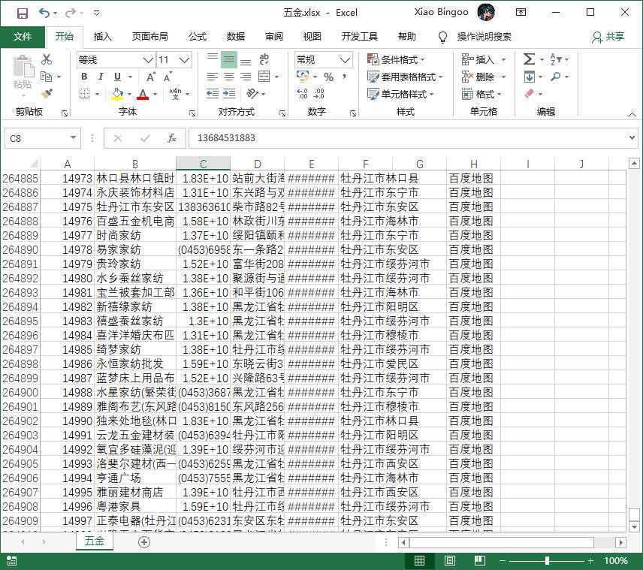Switch to page break preview in status bar
This screenshot has width=643, height=570.
pos(480,560)
